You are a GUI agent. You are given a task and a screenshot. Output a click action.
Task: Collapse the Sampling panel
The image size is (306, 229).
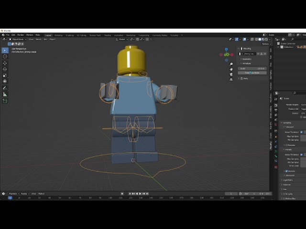[x=286, y=123]
